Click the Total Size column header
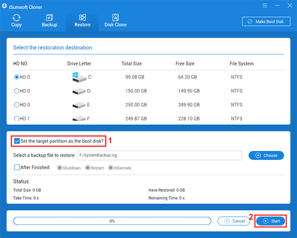 click(132, 64)
